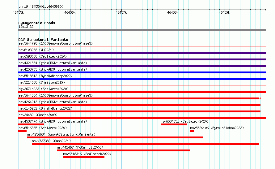
Task: Select the nsv4256634 red bar
Action: point(115,137)
